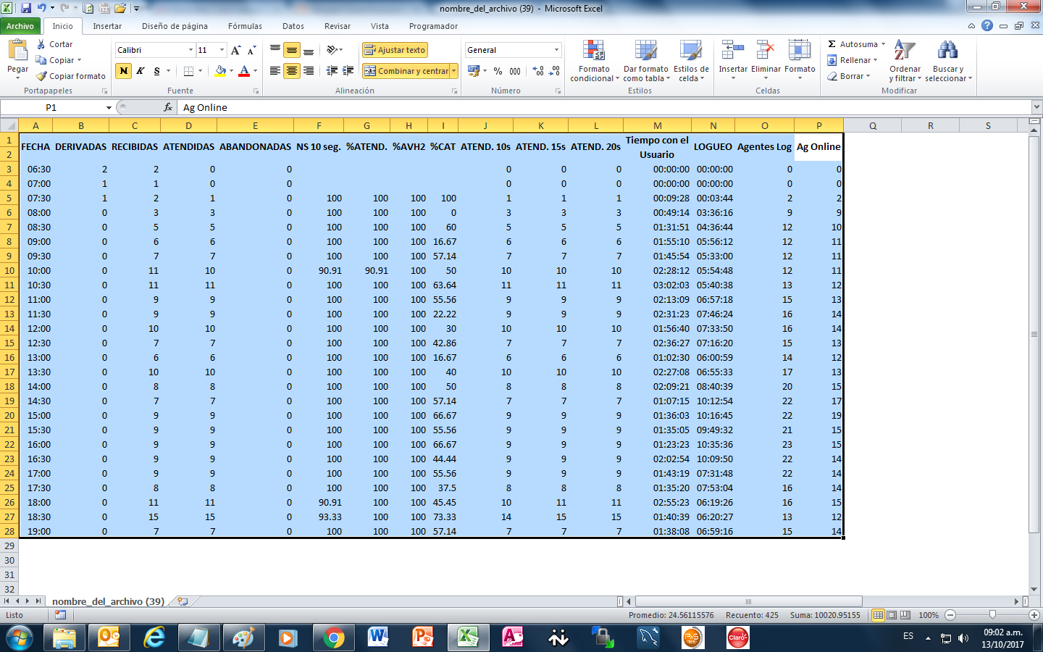Image resolution: width=1043 pixels, height=652 pixels.
Task: Open the General number format dropdown
Action: click(x=510, y=50)
